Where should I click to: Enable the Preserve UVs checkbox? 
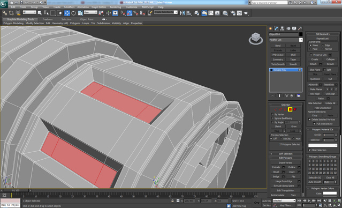coord(311,55)
